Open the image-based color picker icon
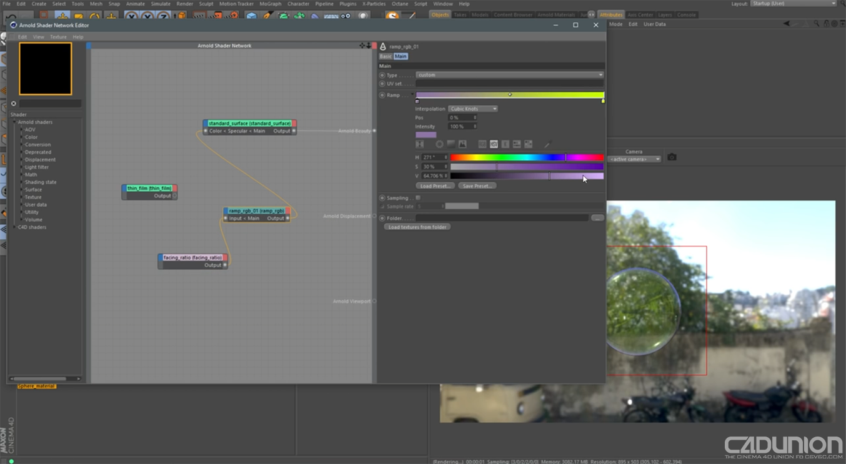The height and width of the screenshot is (464, 846). [462, 144]
